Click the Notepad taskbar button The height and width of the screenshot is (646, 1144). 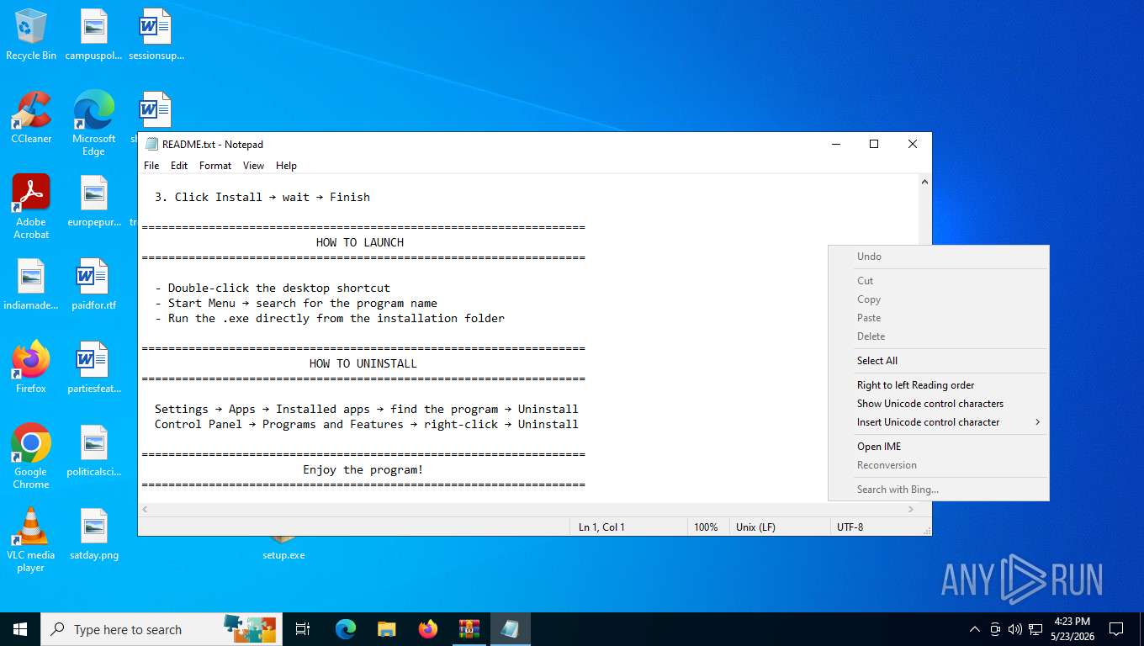click(510, 629)
